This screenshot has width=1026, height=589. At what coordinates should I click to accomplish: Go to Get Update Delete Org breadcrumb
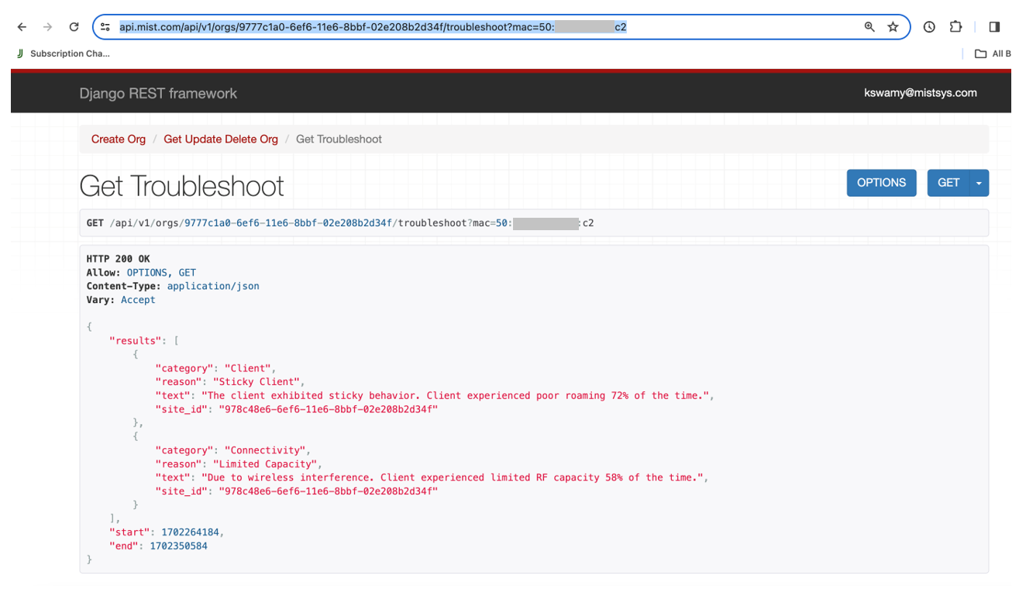pyautogui.click(x=221, y=139)
